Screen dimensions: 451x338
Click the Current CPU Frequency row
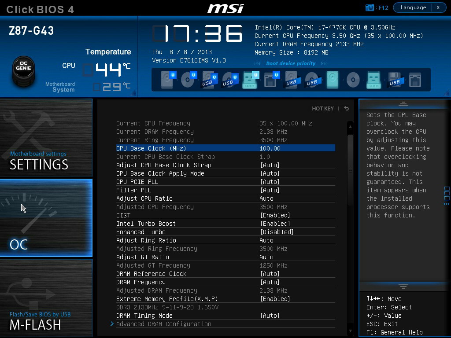(x=225, y=123)
